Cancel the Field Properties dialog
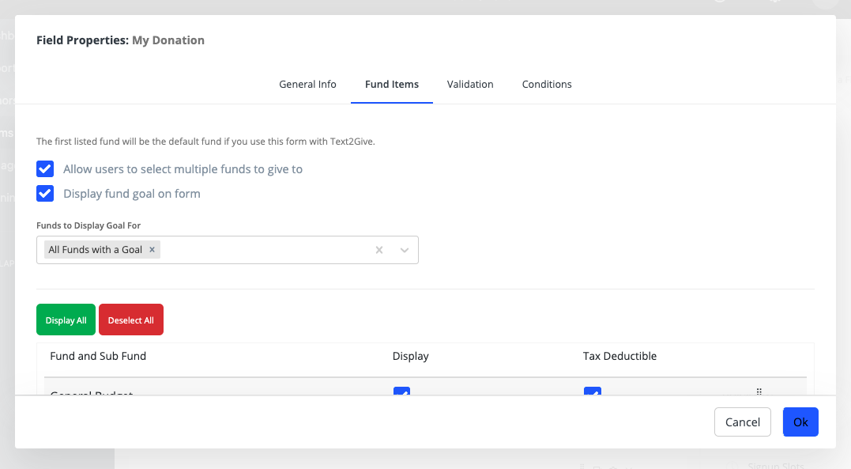The image size is (851, 469). click(x=742, y=422)
